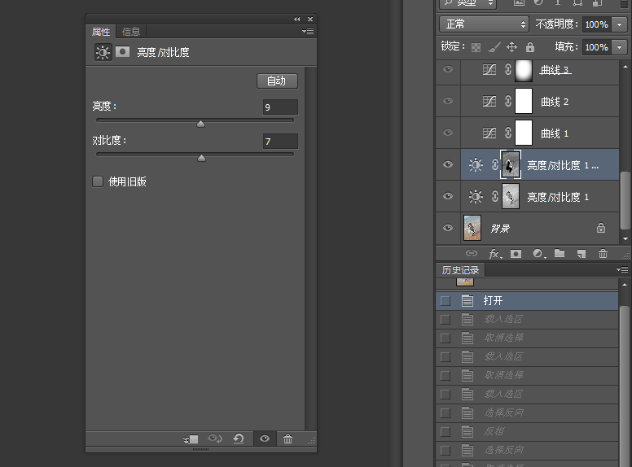The image size is (632, 467).
Task: Hide the 背景 layer
Action: 448,228
